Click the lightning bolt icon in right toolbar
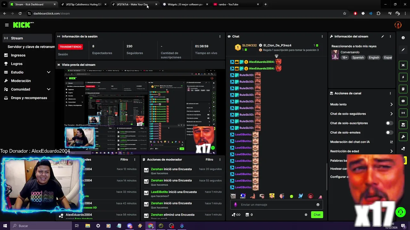The image size is (410, 230). pos(403,77)
